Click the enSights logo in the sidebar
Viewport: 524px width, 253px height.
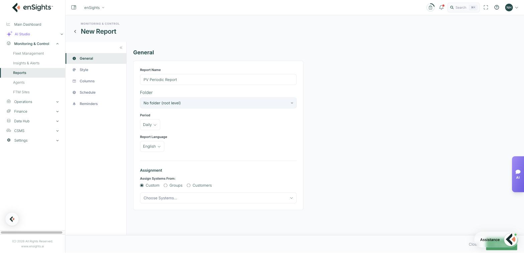tap(32, 7)
